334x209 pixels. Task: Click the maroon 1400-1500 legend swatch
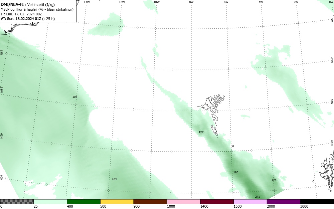(217, 202)
